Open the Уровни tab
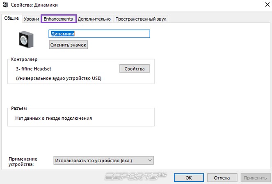Viewport: 272px width, 184px height. pyautogui.click(x=31, y=19)
